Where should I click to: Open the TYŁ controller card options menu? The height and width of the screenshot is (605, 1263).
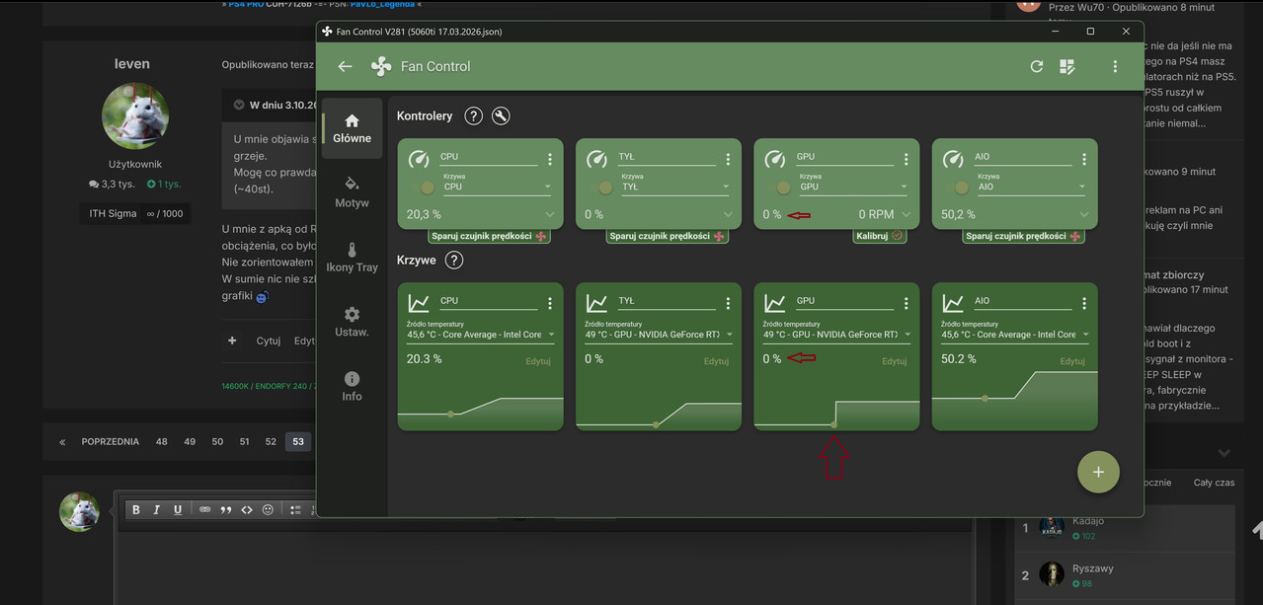click(728, 159)
